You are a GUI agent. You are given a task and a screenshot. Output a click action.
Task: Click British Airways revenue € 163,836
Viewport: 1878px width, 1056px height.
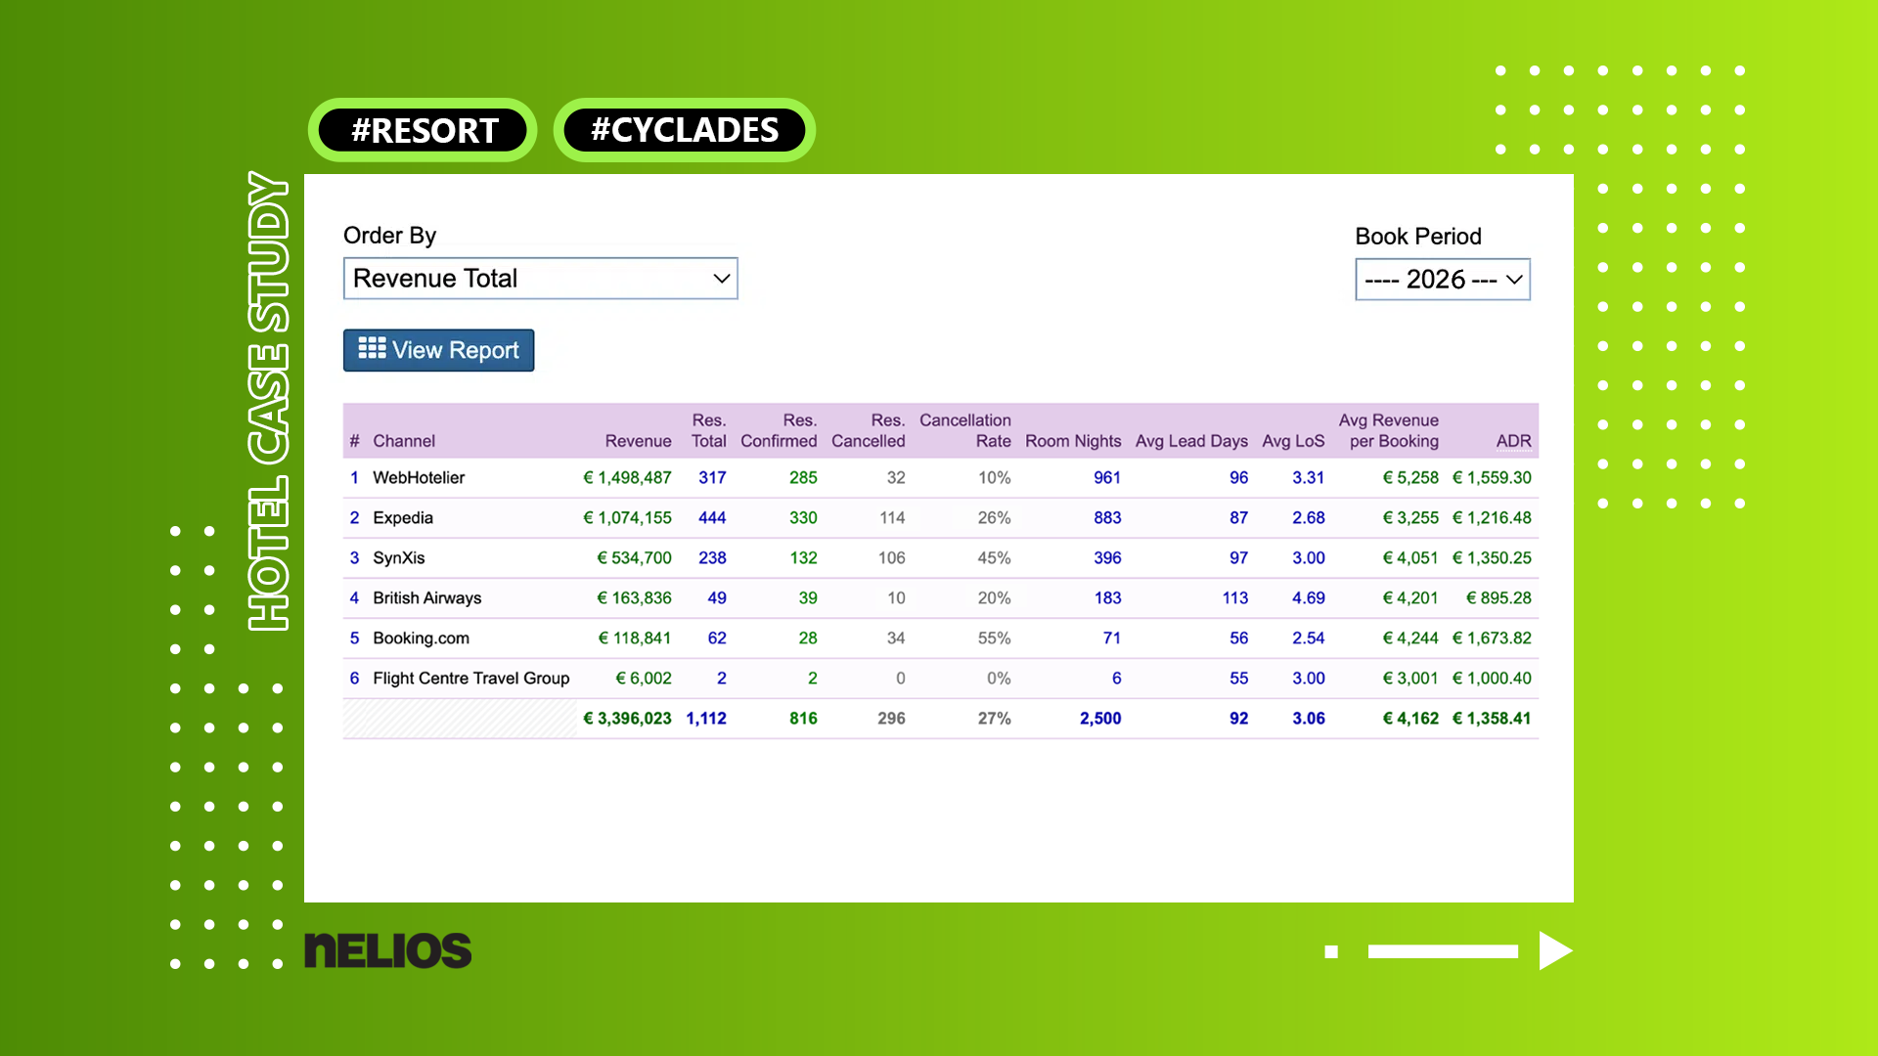tap(634, 598)
